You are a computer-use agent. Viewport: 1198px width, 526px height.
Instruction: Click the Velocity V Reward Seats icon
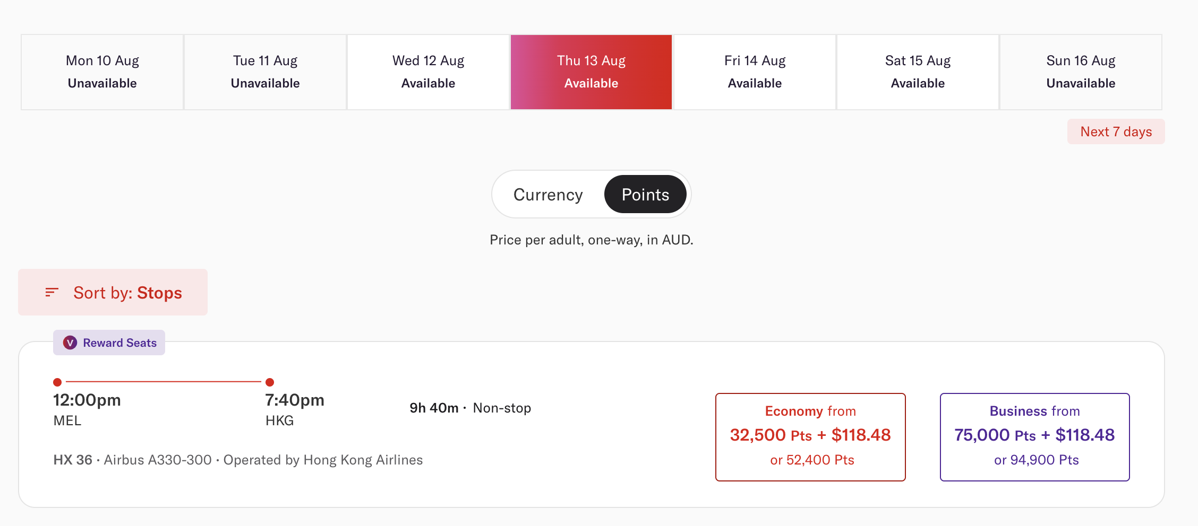click(x=70, y=343)
